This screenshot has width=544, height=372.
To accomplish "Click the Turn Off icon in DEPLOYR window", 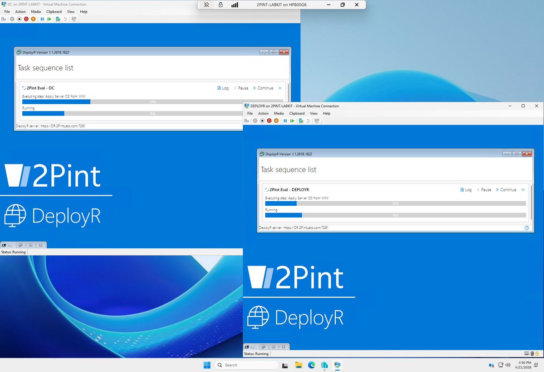I will [x=262, y=121].
